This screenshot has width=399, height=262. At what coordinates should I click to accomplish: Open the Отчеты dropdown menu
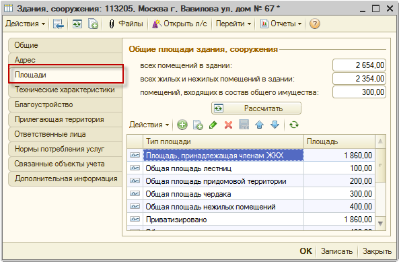[x=281, y=24]
